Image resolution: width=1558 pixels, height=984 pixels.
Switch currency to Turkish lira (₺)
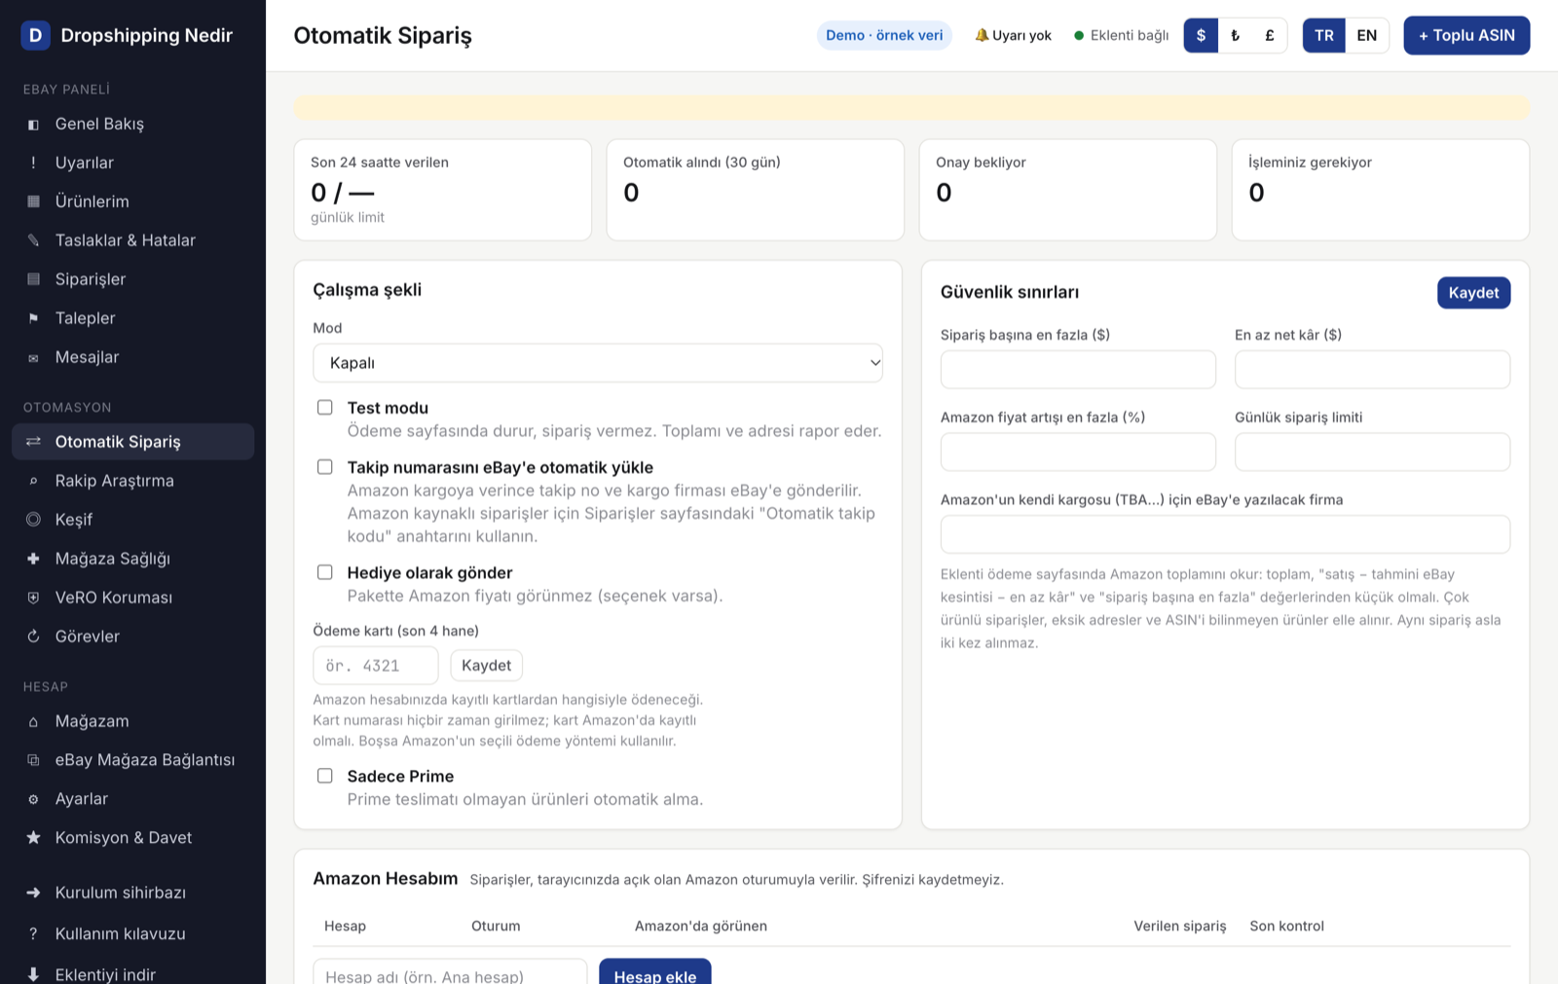(1236, 35)
